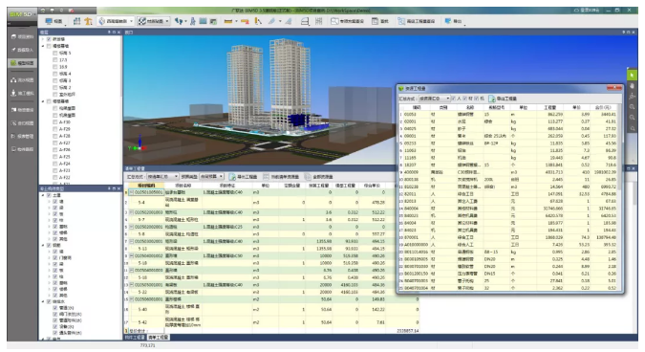Open the flow section view sidebar module

pyautogui.click(x=23, y=79)
